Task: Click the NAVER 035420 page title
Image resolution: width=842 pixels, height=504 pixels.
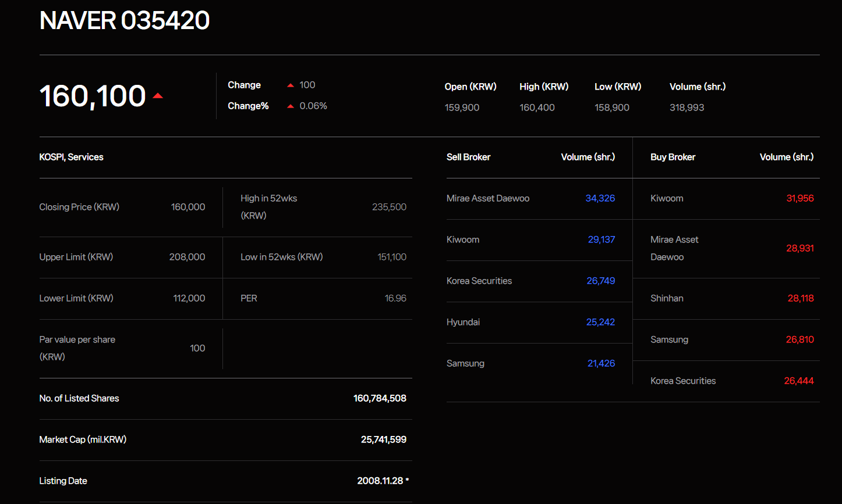Action: coord(125,21)
